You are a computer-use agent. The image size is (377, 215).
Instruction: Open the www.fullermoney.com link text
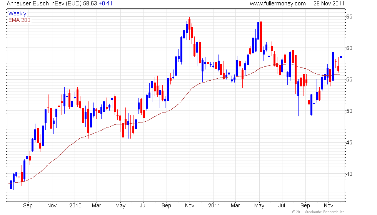click(278, 3)
